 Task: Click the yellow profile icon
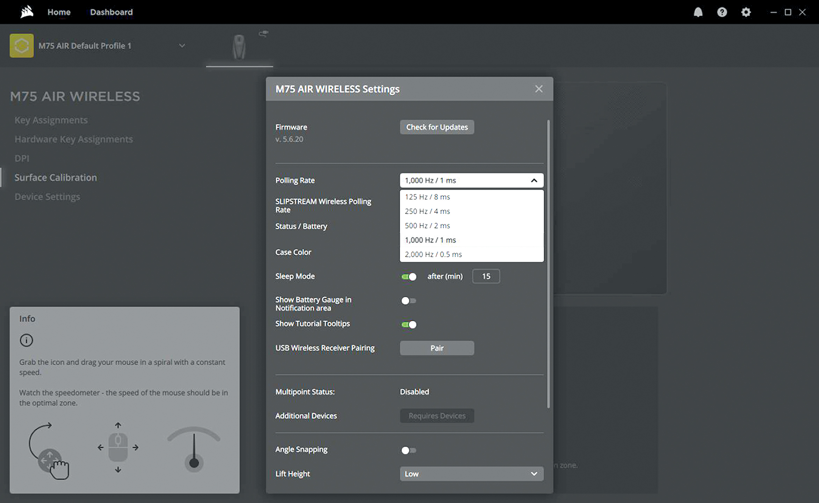click(x=22, y=46)
